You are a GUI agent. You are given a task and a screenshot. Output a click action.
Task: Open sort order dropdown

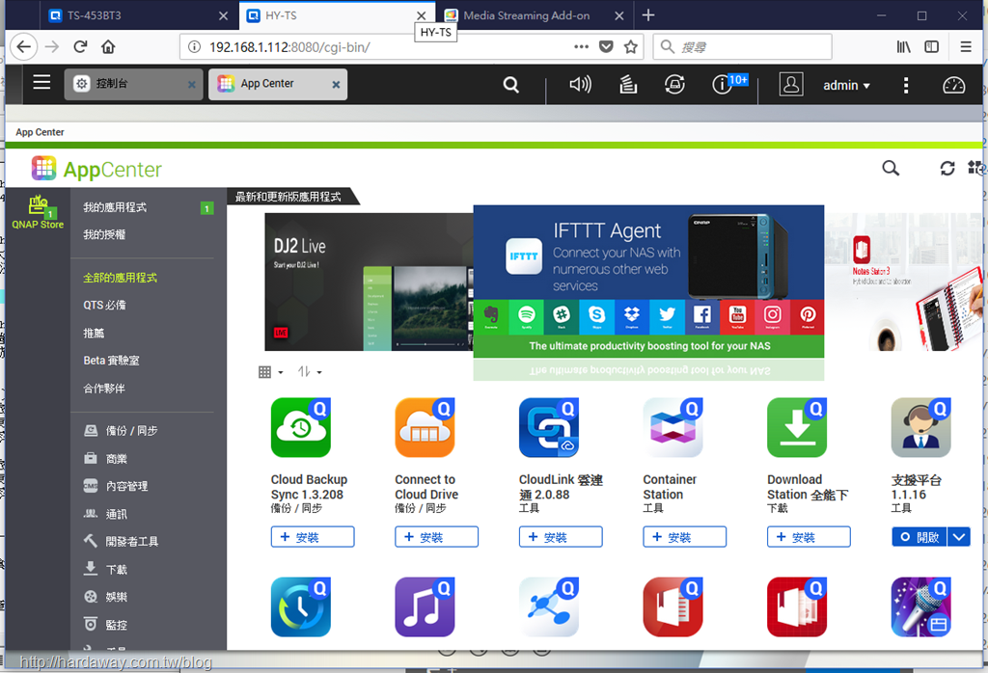310,372
